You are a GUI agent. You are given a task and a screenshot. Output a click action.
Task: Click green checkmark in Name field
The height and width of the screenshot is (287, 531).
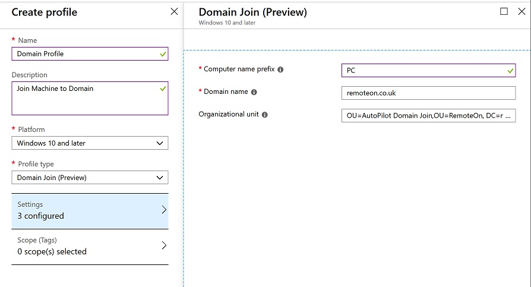tap(163, 54)
